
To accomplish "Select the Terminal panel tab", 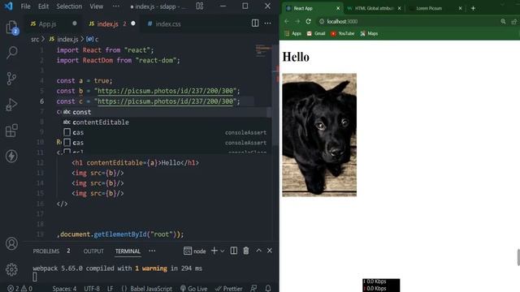I will coord(128,251).
